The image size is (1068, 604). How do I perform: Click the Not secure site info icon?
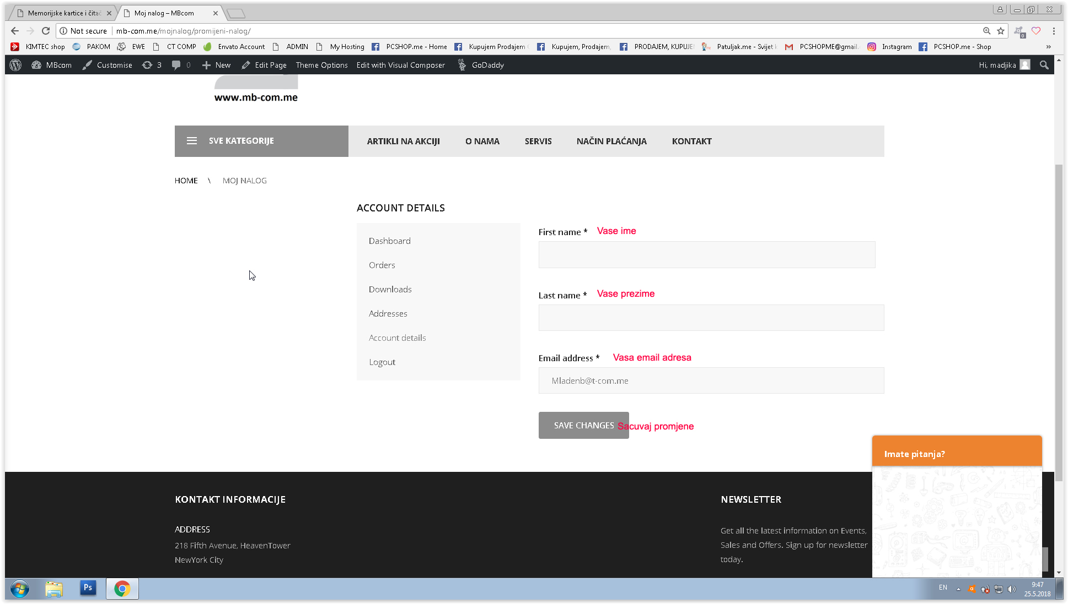click(x=63, y=31)
